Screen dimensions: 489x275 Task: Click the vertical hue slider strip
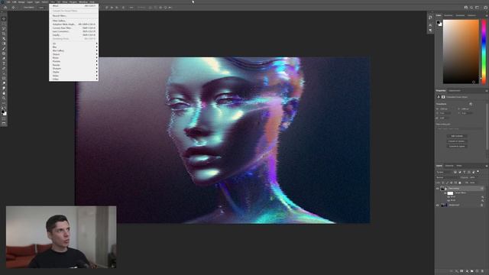(484, 52)
